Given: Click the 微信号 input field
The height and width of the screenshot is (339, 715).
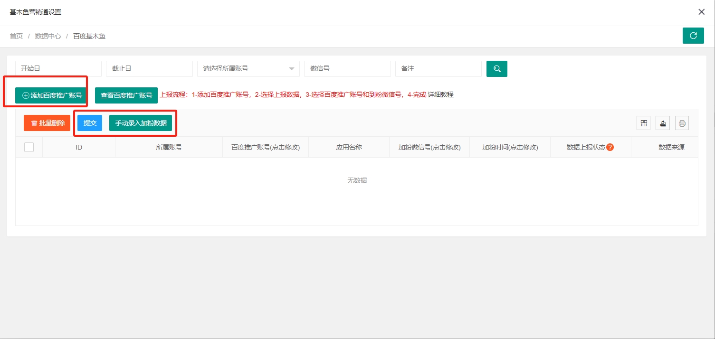Looking at the screenshot, I should (x=347, y=69).
